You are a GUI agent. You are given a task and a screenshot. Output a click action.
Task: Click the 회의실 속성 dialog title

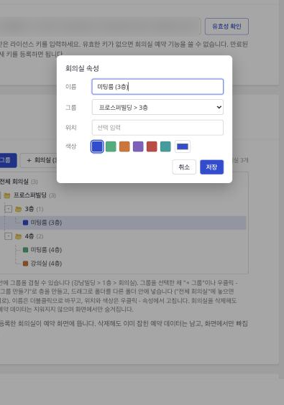tap(82, 68)
